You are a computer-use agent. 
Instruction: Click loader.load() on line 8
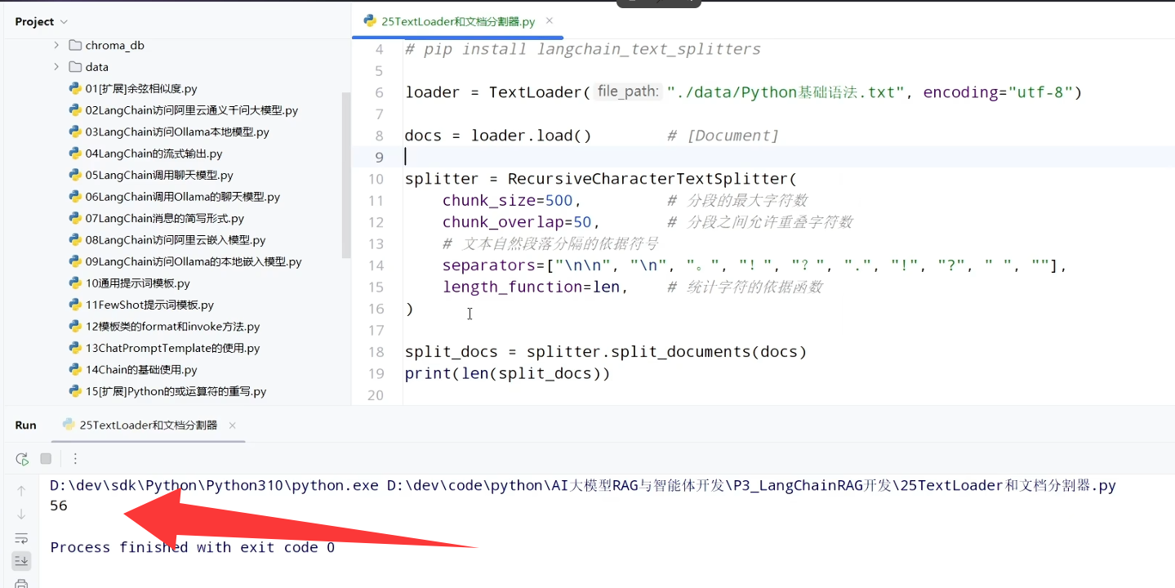(x=532, y=136)
